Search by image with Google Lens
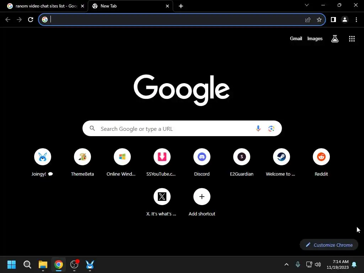Screen dimensions: 364x273 click(271, 128)
